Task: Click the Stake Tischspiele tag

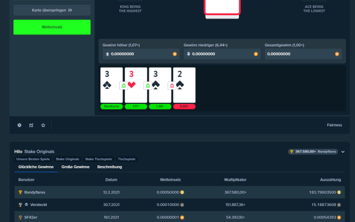Action: pyautogui.click(x=99, y=159)
